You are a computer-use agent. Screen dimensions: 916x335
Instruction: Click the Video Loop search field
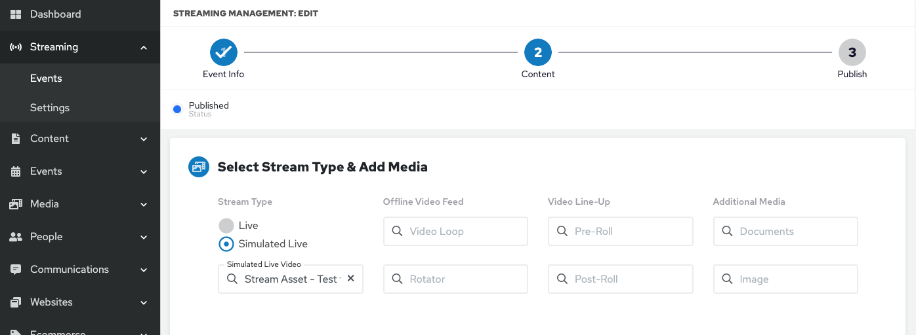click(455, 232)
